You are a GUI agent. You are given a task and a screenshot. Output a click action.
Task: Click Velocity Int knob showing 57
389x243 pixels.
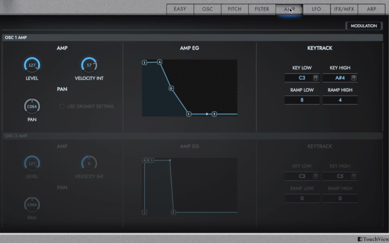click(89, 65)
